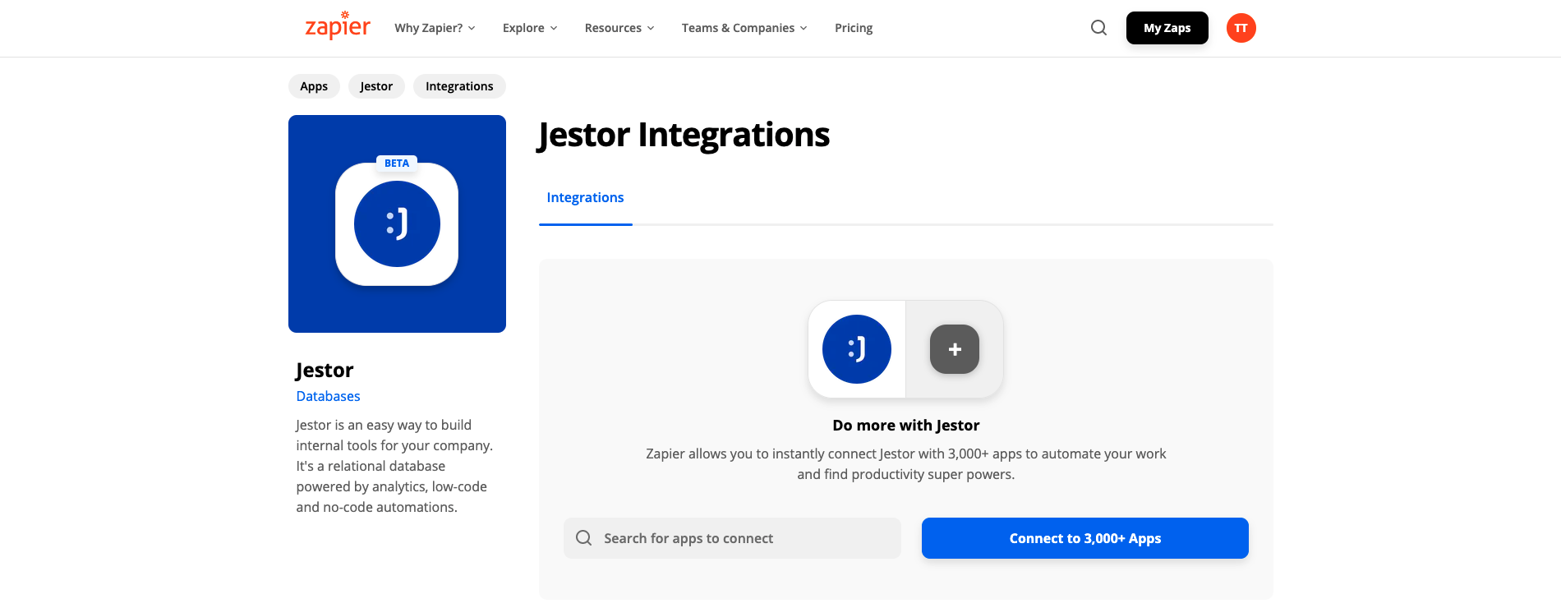
Task: Click the Search for apps to connect field
Action: point(732,538)
